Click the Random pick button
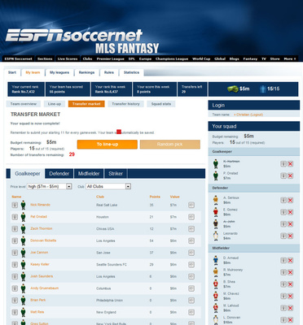303x325 pixels. point(170,145)
